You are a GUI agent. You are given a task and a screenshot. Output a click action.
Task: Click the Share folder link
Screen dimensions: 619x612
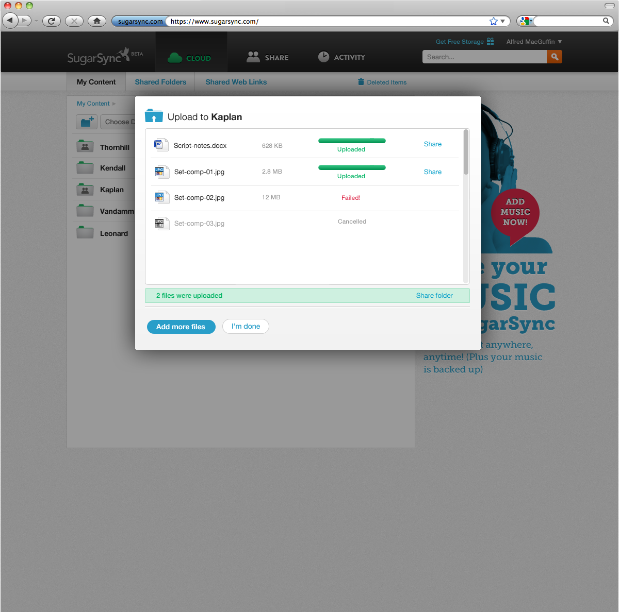[x=434, y=296]
